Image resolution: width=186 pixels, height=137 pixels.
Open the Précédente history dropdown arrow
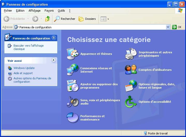tap(28, 19)
